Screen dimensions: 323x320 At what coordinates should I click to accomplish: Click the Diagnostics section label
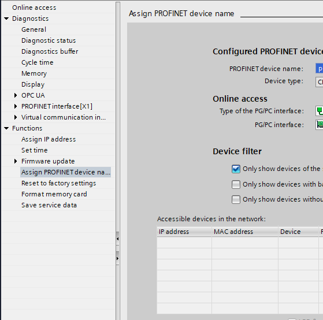(x=30, y=18)
